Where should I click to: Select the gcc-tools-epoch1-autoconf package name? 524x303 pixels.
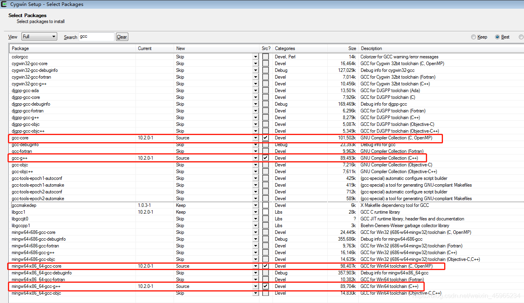coord(37,178)
